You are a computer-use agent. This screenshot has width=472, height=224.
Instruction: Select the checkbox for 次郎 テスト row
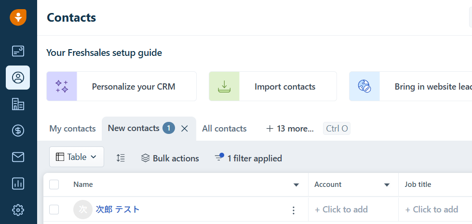tap(54, 210)
